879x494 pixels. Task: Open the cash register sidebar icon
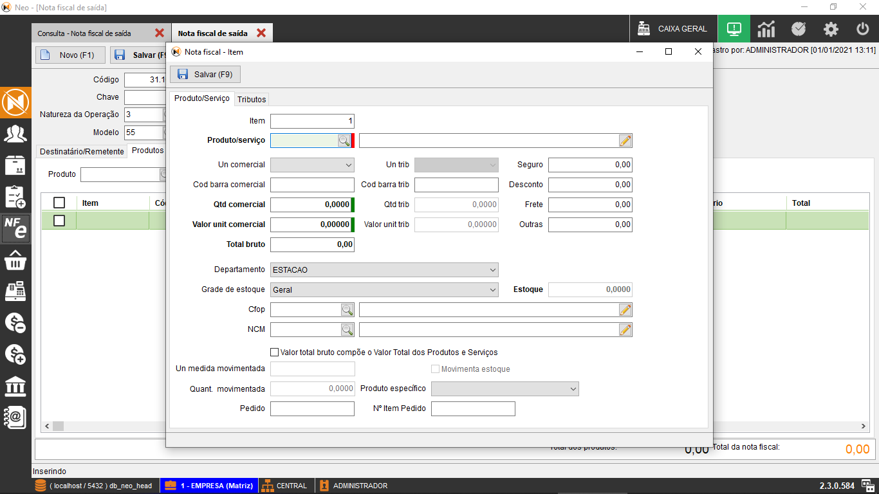[15, 291]
